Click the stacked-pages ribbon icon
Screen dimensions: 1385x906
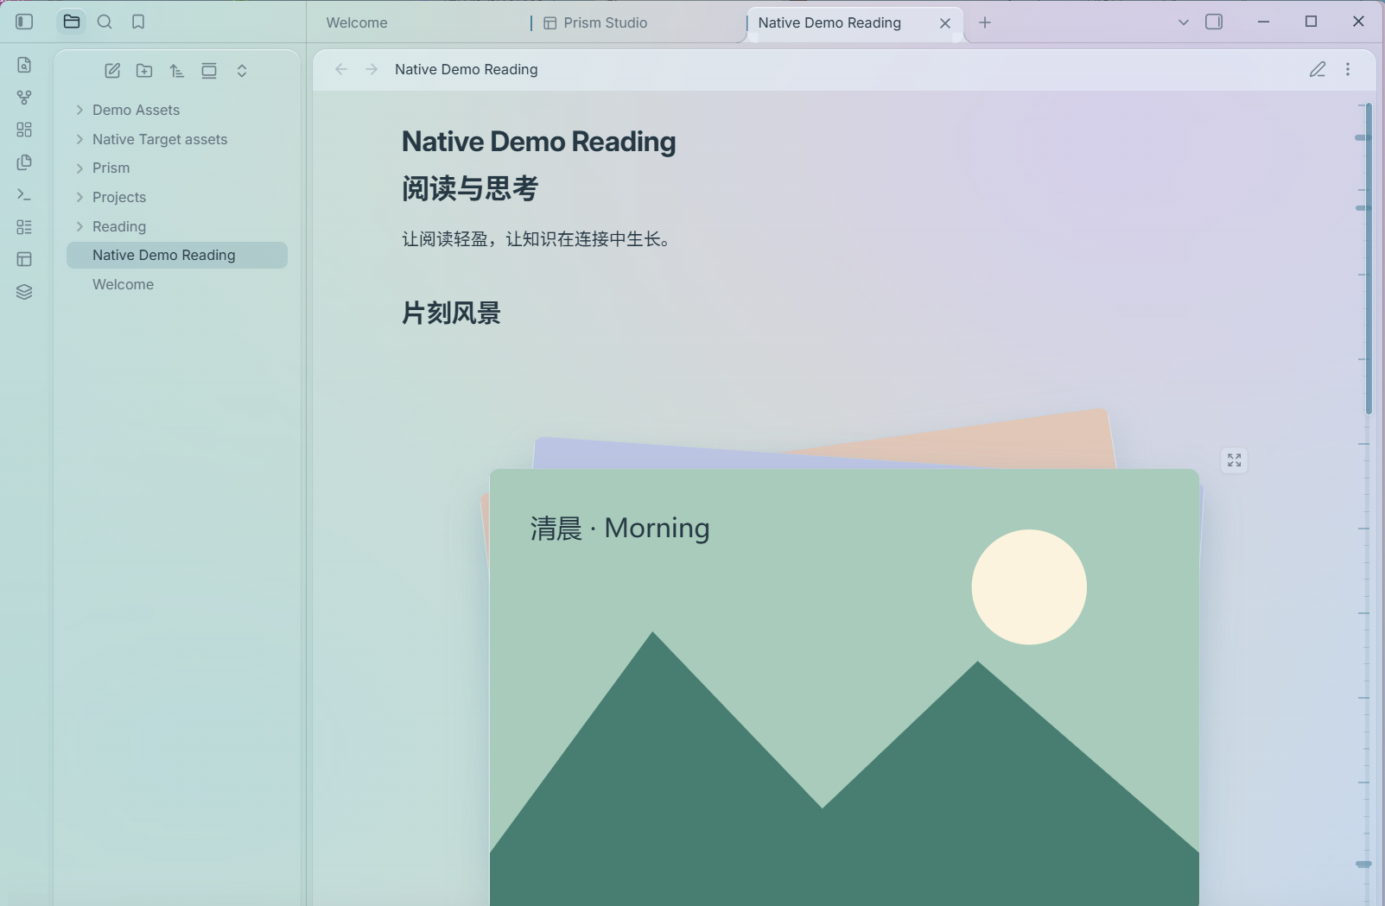(x=24, y=162)
